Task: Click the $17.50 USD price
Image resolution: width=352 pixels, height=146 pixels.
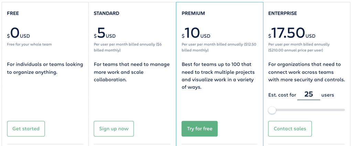Action: (x=292, y=33)
